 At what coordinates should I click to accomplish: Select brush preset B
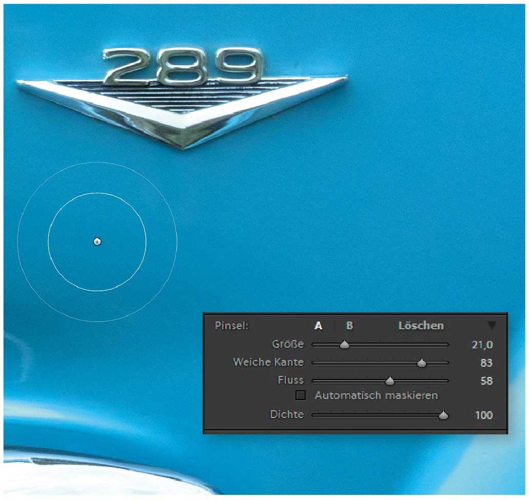pos(350,326)
